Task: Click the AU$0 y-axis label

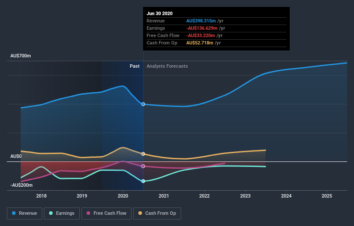Action: [x=16, y=156]
